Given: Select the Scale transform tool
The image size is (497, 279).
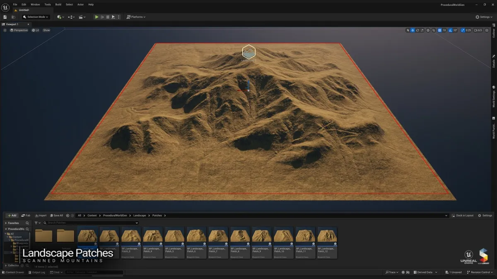Looking at the screenshot, I should coord(422,30).
